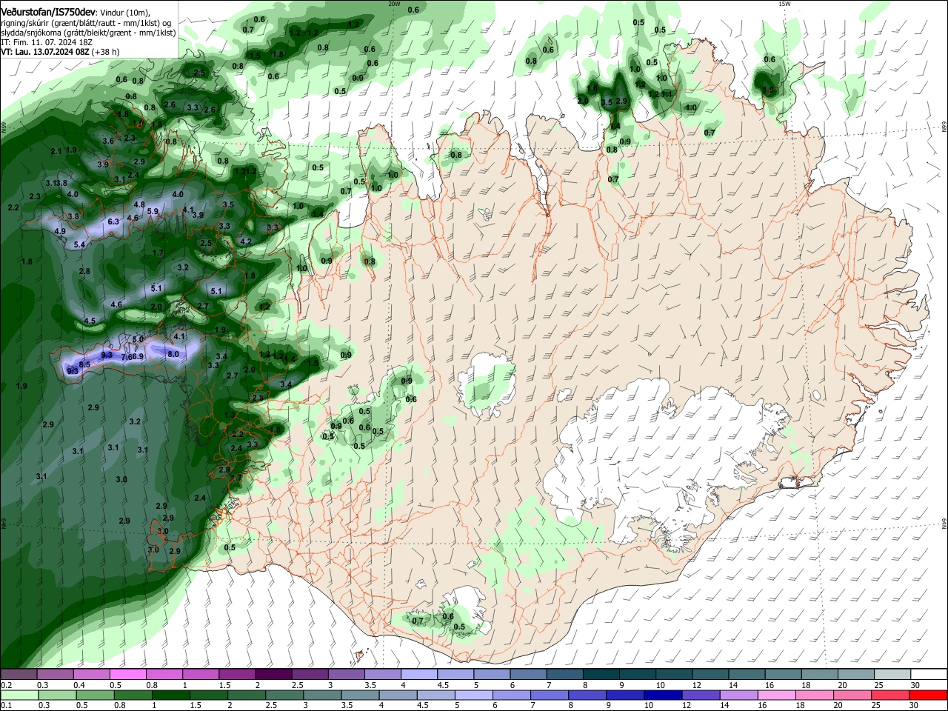Select the 'VT: Lau. 13.07.2024 08Z (+38 h)' line
The image size is (948, 711).
point(60,52)
